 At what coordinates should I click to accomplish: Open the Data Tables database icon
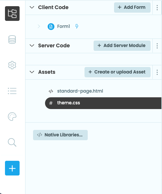pos(12,39)
